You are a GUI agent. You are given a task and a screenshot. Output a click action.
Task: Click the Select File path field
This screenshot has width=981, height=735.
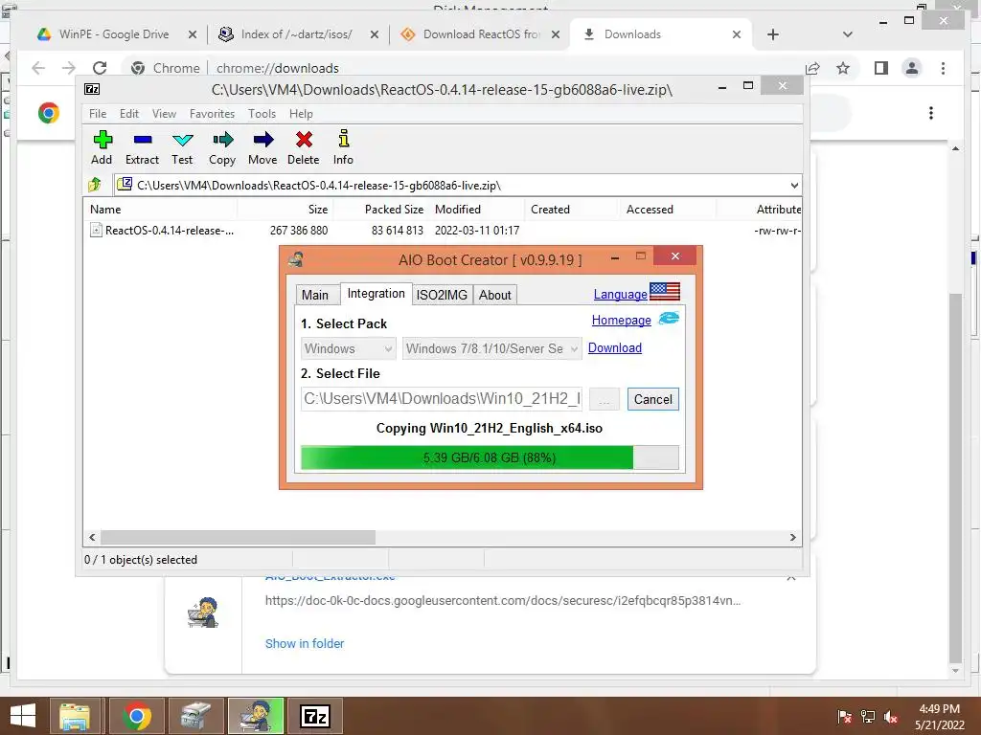[x=442, y=399]
